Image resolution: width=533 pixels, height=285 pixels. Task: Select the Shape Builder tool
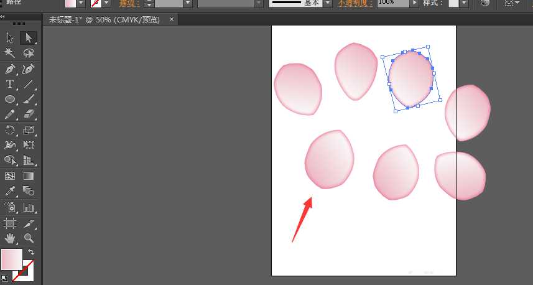pyautogui.click(x=10, y=160)
